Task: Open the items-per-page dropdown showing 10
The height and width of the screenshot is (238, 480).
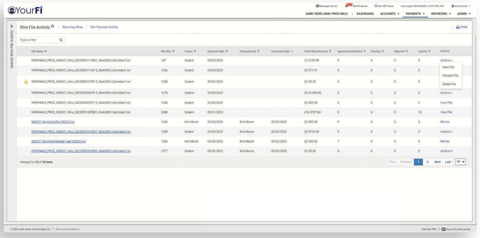Action: [x=460, y=162]
